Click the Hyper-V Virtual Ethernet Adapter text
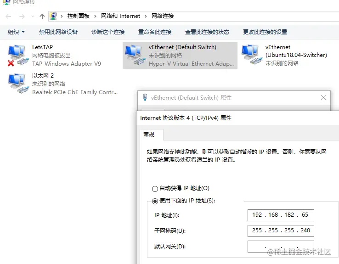 coord(191,63)
